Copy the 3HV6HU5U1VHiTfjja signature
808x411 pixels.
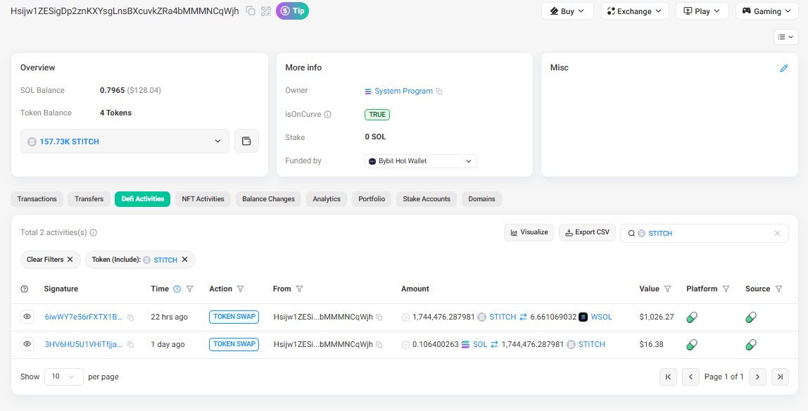[x=130, y=345]
